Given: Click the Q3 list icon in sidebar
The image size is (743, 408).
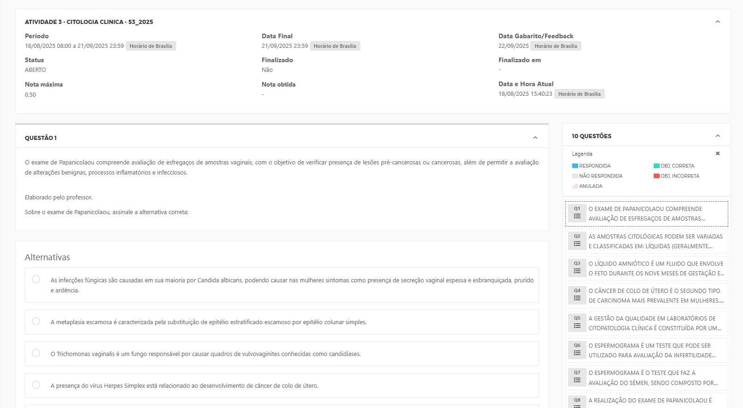Looking at the screenshot, I should tap(577, 271).
